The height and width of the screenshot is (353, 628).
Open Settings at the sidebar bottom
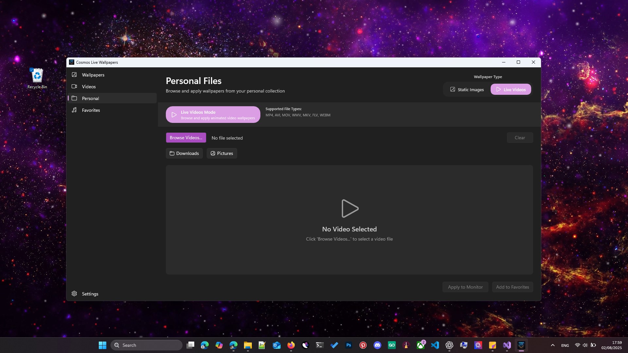(x=112, y=294)
